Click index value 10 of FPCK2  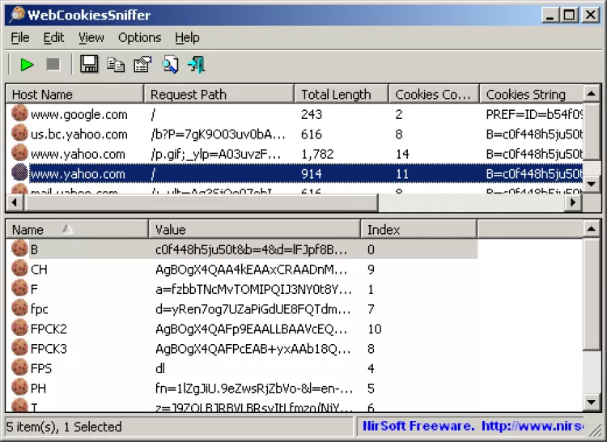[x=375, y=329]
